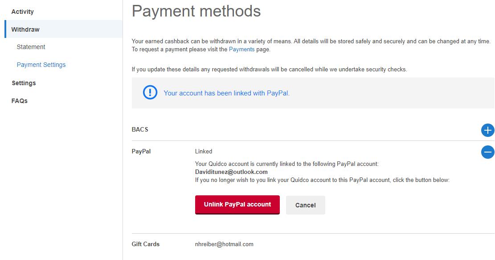Viewport: 495px width, 260px height.
Task: Select the nhreiber@hotmail.com gift card email
Action: click(224, 244)
